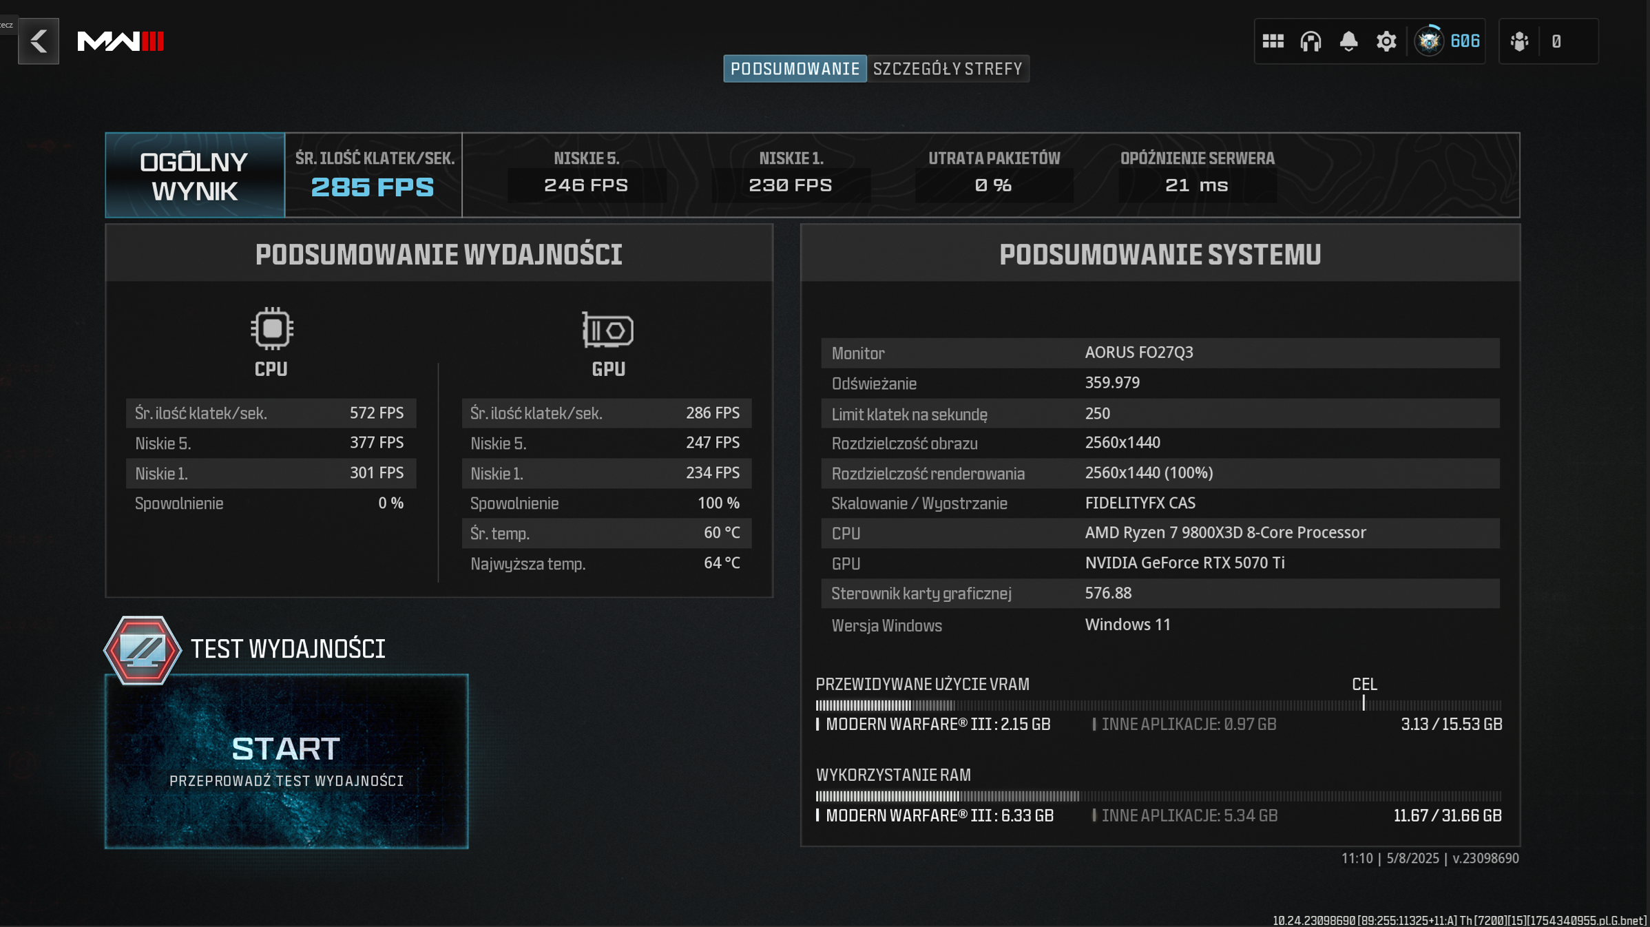Open the party members icon

(x=1519, y=41)
